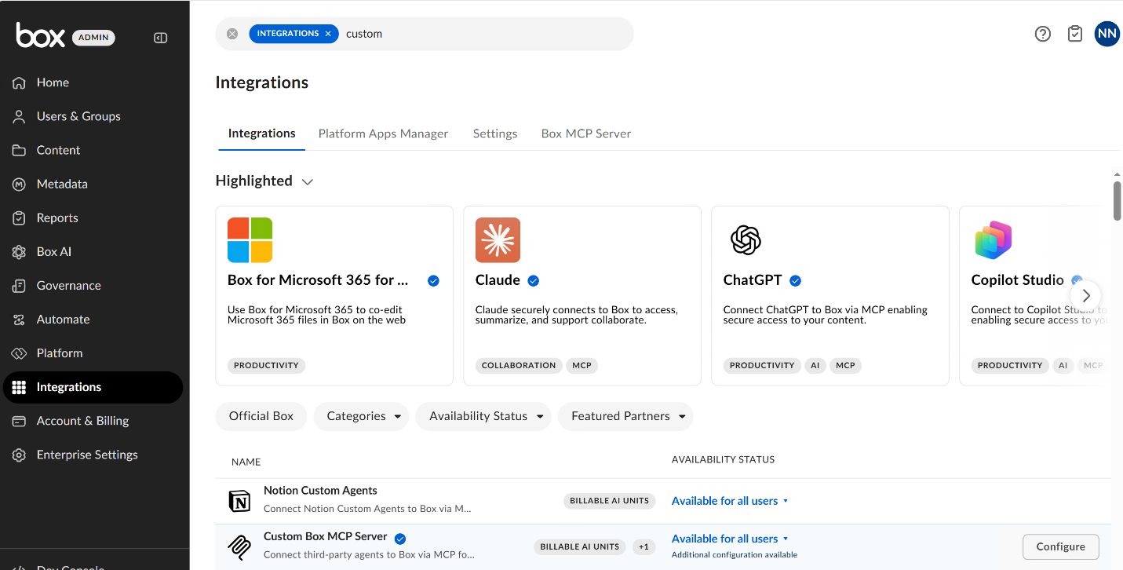Open the ChatGPT integration card title
The image size is (1123, 570).
coord(753,280)
